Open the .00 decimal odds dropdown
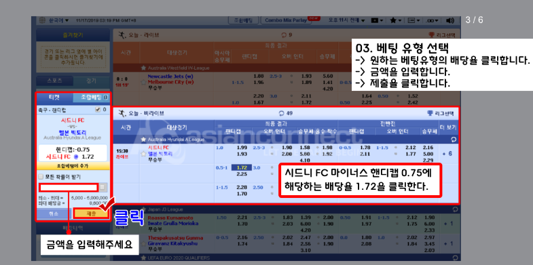 433,21
